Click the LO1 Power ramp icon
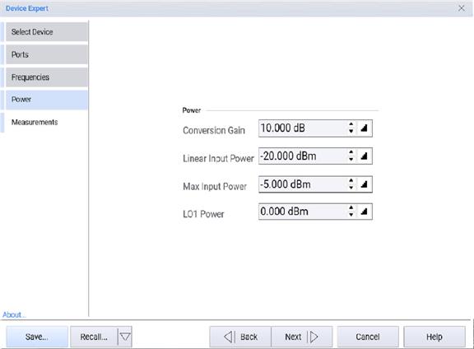The height and width of the screenshot is (349, 474). pyautogui.click(x=364, y=212)
